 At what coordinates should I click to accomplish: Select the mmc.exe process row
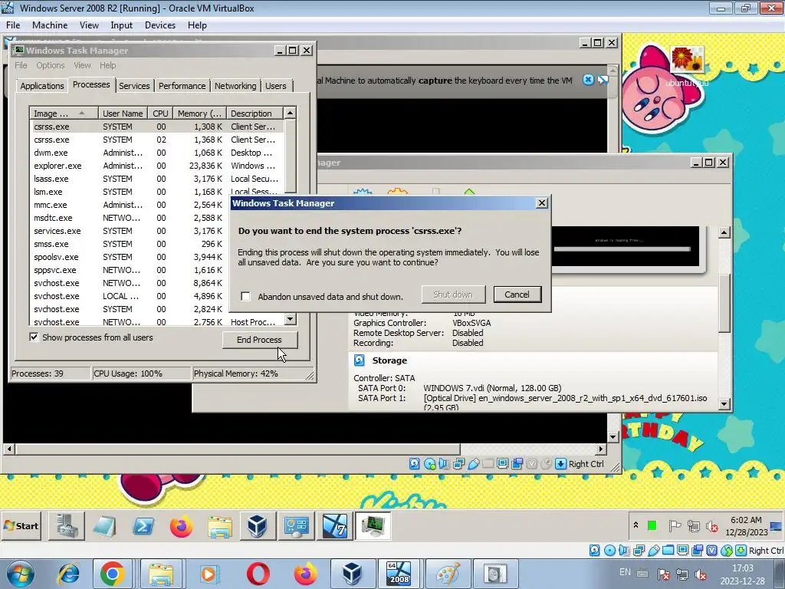click(x=130, y=205)
